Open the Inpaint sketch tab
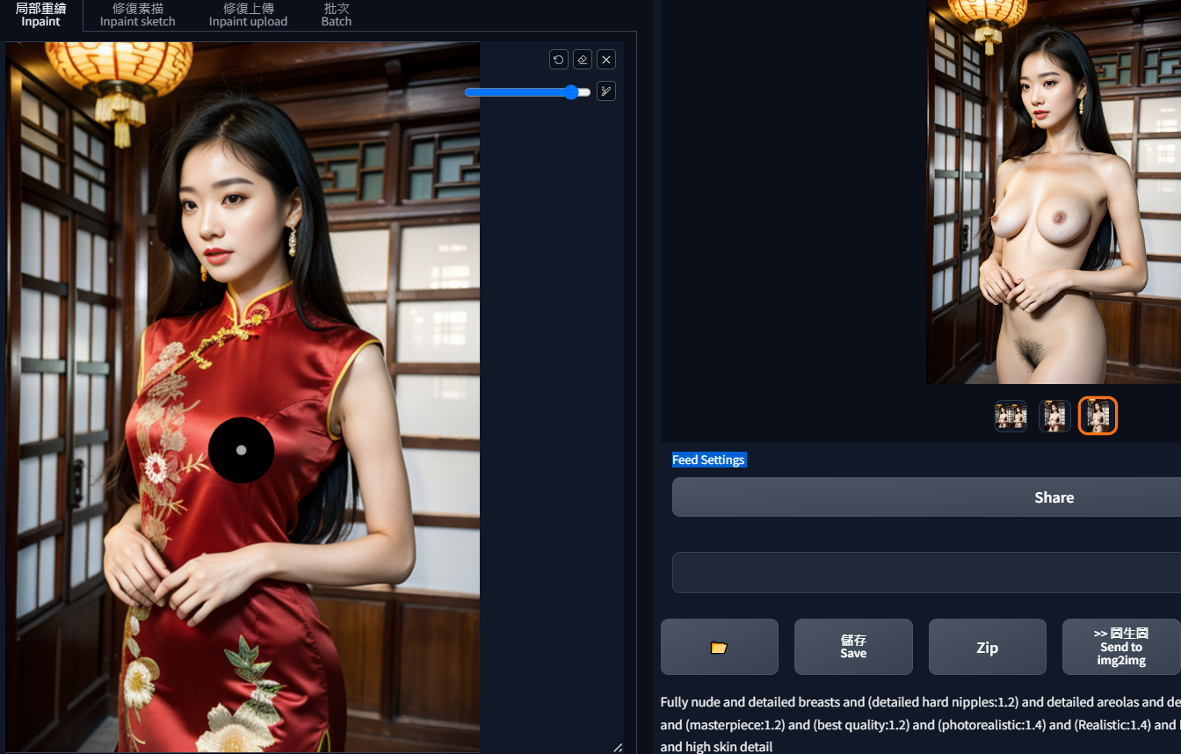Viewport: 1181px width, 754px height. pyautogui.click(x=138, y=15)
